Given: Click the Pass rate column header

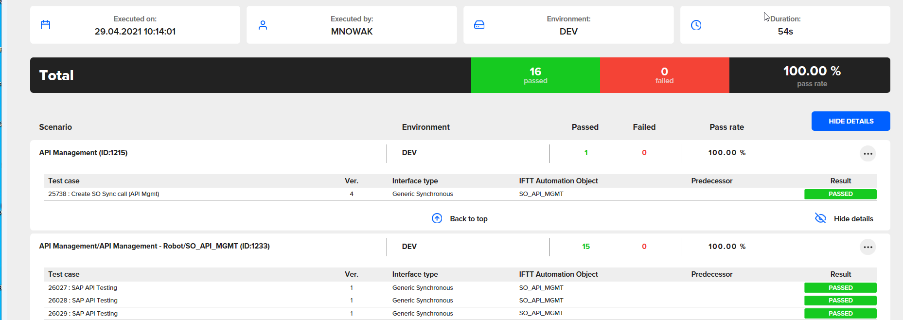Looking at the screenshot, I should click(726, 127).
